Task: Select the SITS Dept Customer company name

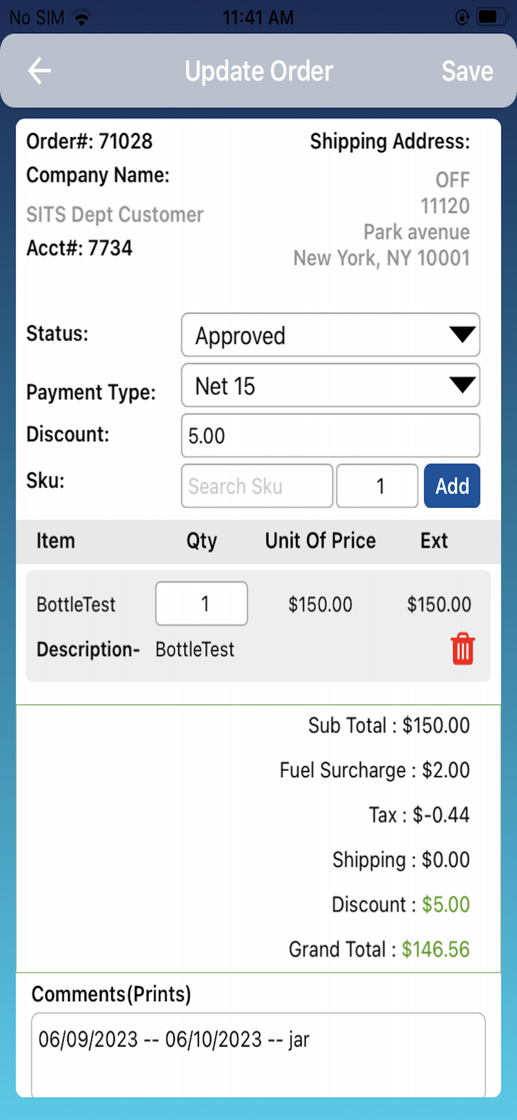Action: pos(115,214)
